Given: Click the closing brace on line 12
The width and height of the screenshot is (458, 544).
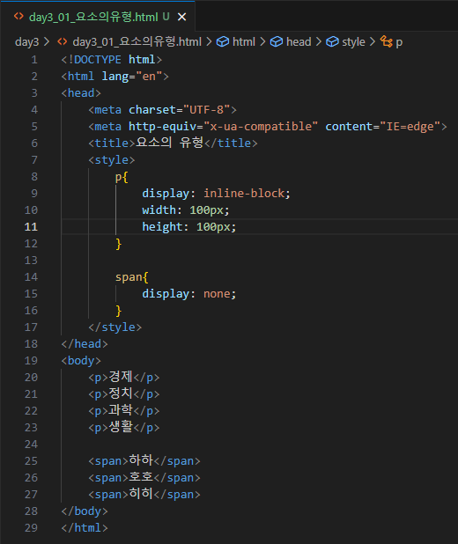Looking at the screenshot, I should pos(118,244).
